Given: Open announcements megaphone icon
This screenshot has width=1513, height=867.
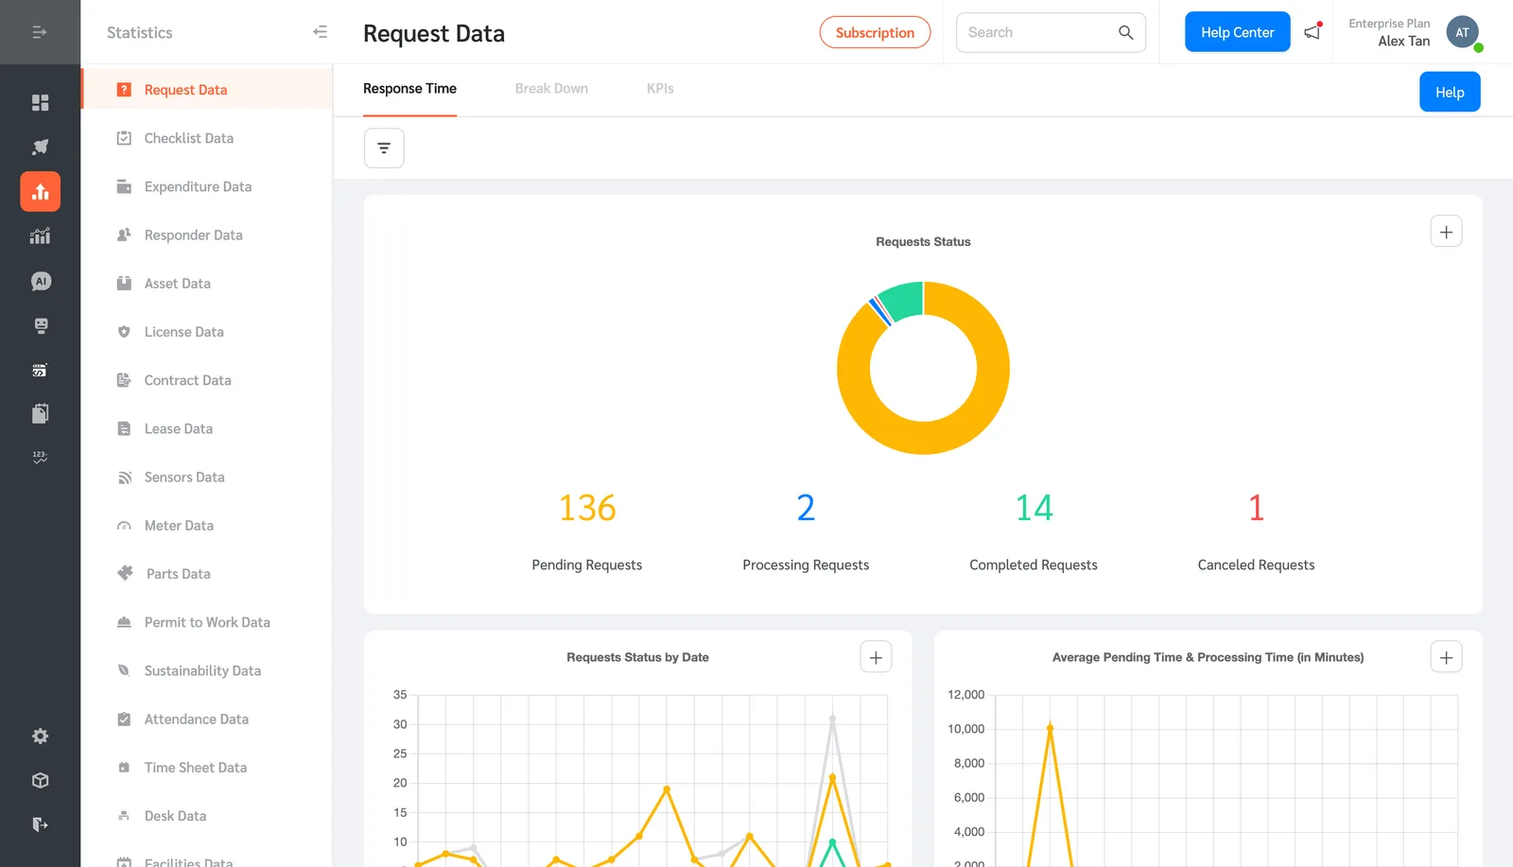Looking at the screenshot, I should click(x=1313, y=32).
